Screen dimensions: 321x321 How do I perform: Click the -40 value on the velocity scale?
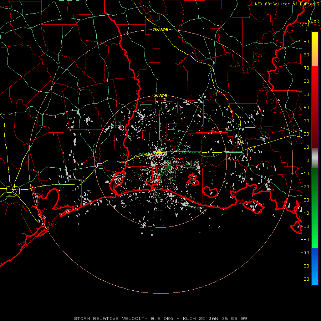click(x=305, y=213)
